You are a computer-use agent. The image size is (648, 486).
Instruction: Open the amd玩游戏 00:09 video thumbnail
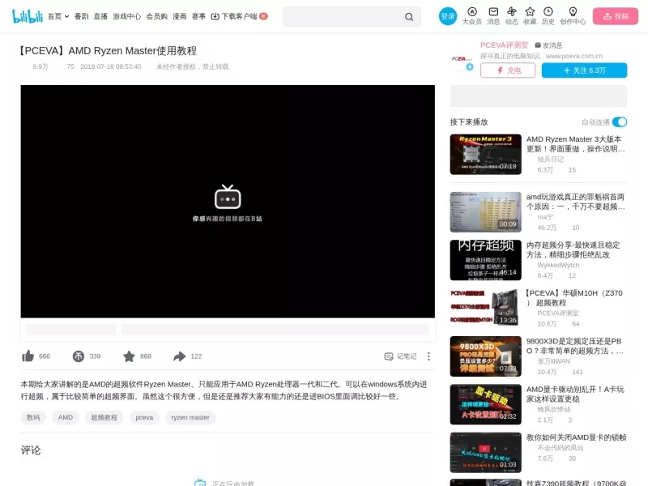pyautogui.click(x=485, y=212)
